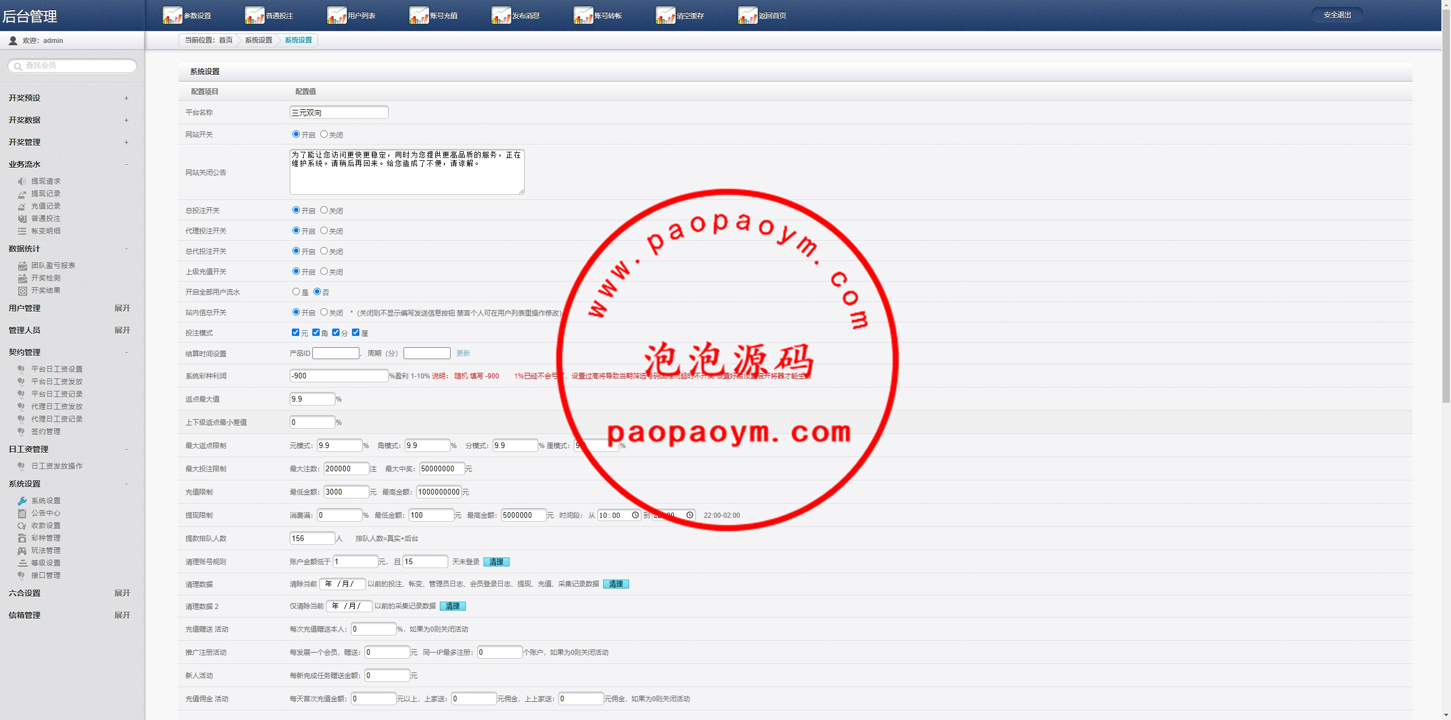Open 提现请求 in sidebar

pyautogui.click(x=45, y=181)
